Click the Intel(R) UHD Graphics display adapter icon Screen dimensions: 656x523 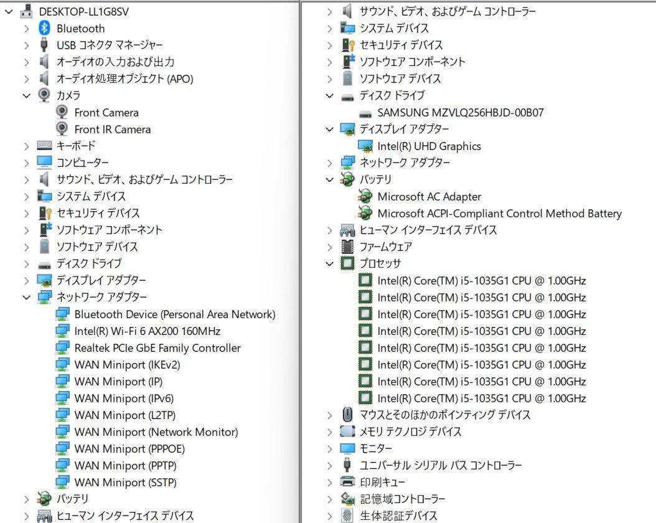pyautogui.click(x=364, y=146)
